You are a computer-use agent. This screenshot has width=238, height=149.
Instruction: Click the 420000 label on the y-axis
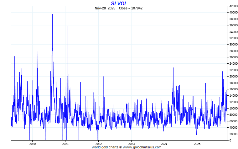coord(233,6)
